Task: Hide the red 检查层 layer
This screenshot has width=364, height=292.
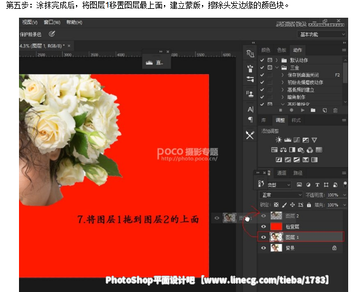Action: 263,226
